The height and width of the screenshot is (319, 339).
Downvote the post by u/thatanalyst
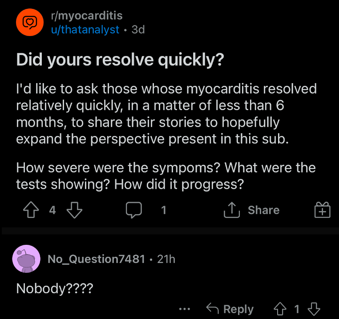74,210
